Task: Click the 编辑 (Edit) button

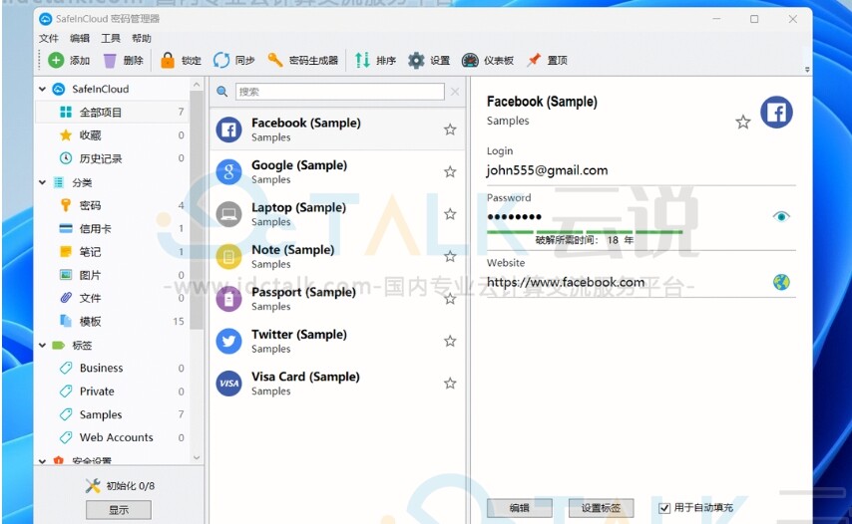Action: click(x=520, y=508)
